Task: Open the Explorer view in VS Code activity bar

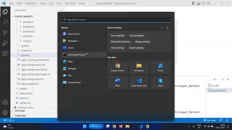Action: click(5, 12)
